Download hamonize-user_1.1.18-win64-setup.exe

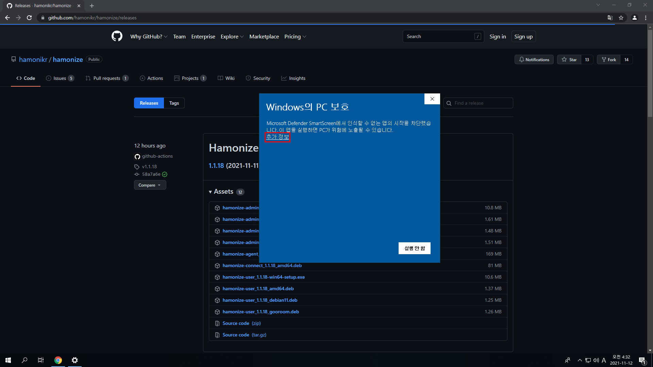coord(264,277)
